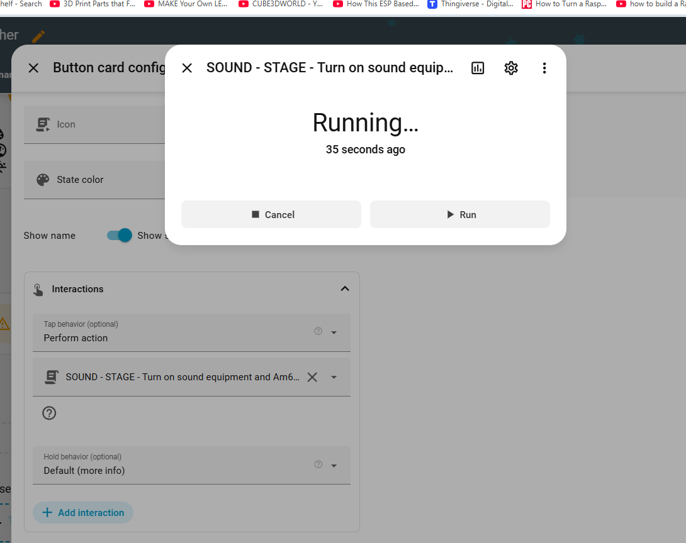Click the Interactions hand icon

click(38, 290)
